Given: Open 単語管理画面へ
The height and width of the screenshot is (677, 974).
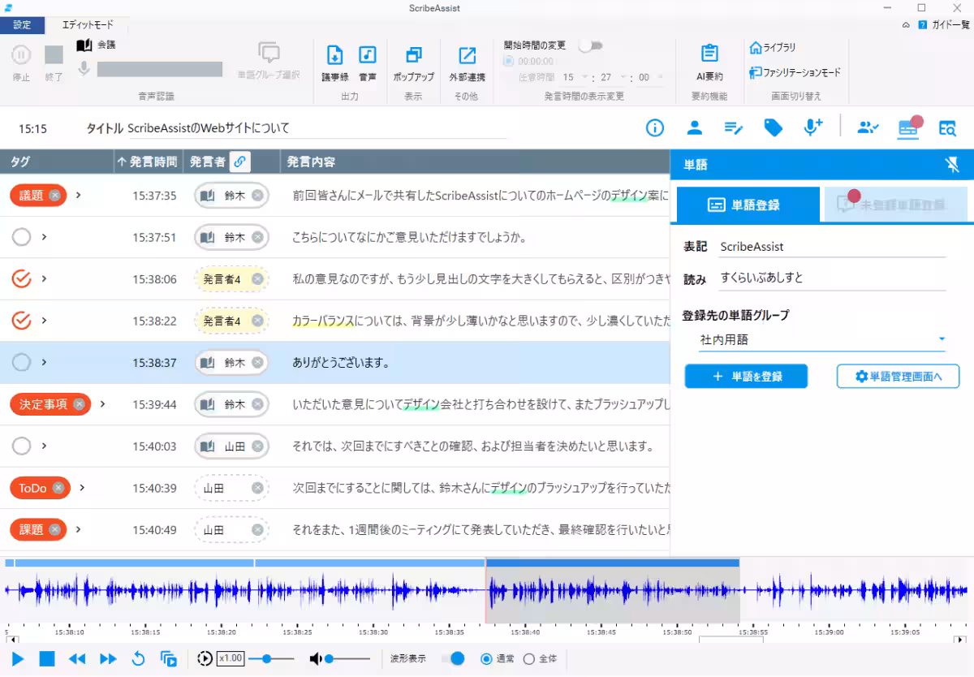Looking at the screenshot, I should 898,376.
